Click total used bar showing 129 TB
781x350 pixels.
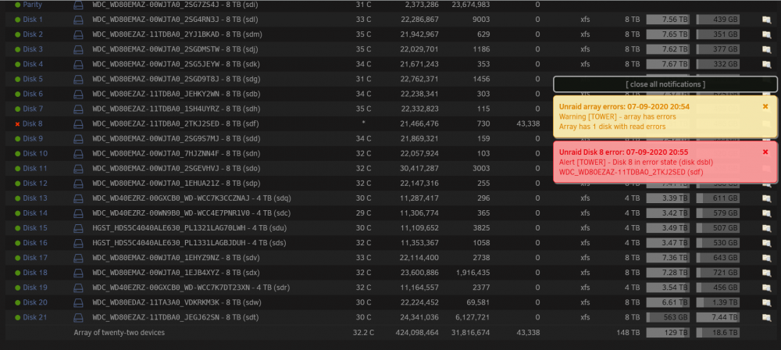coord(668,333)
